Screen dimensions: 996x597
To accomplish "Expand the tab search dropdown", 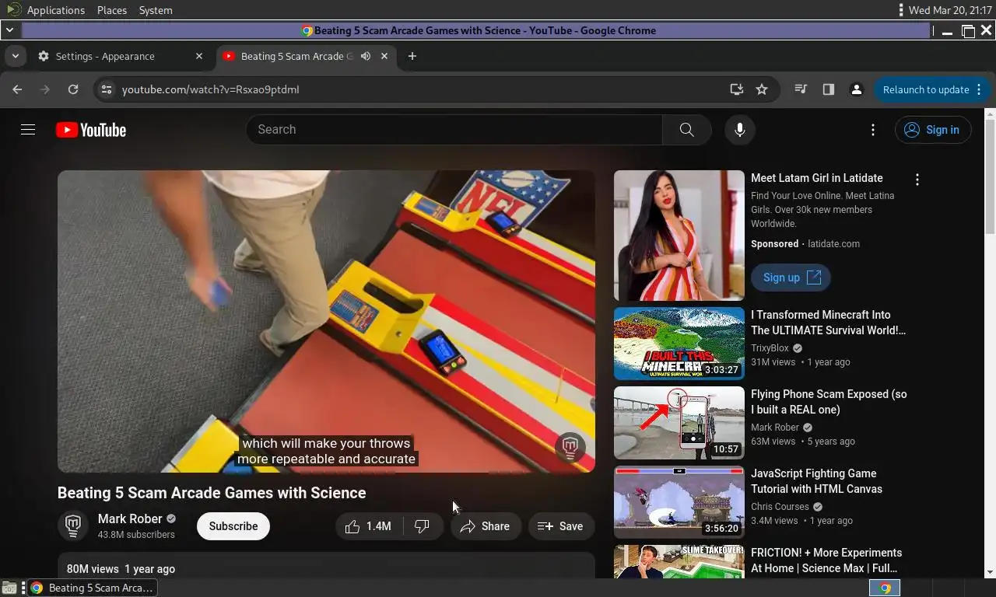I will click(x=15, y=56).
